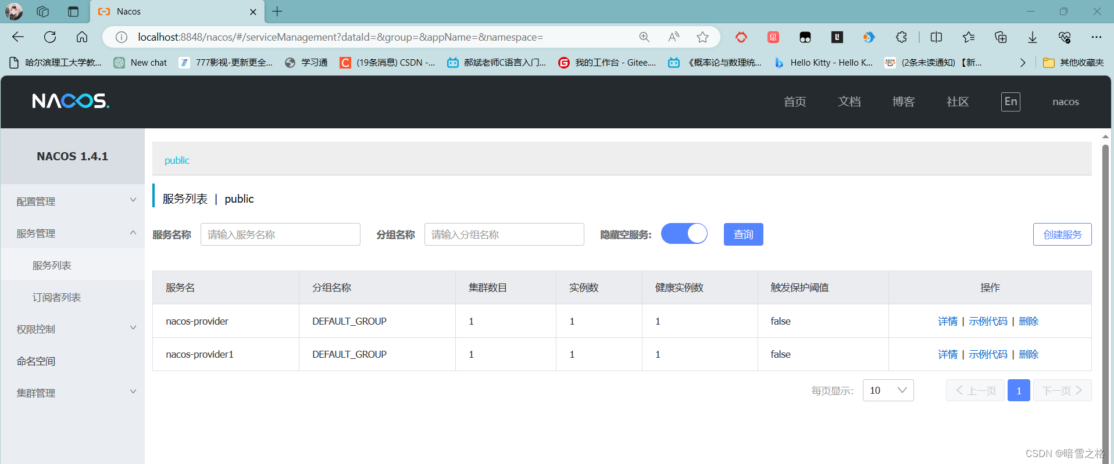Open 详情 for nacos-provider1
The height and width of the screenshot is (464, 1114).
pos(948,354)
